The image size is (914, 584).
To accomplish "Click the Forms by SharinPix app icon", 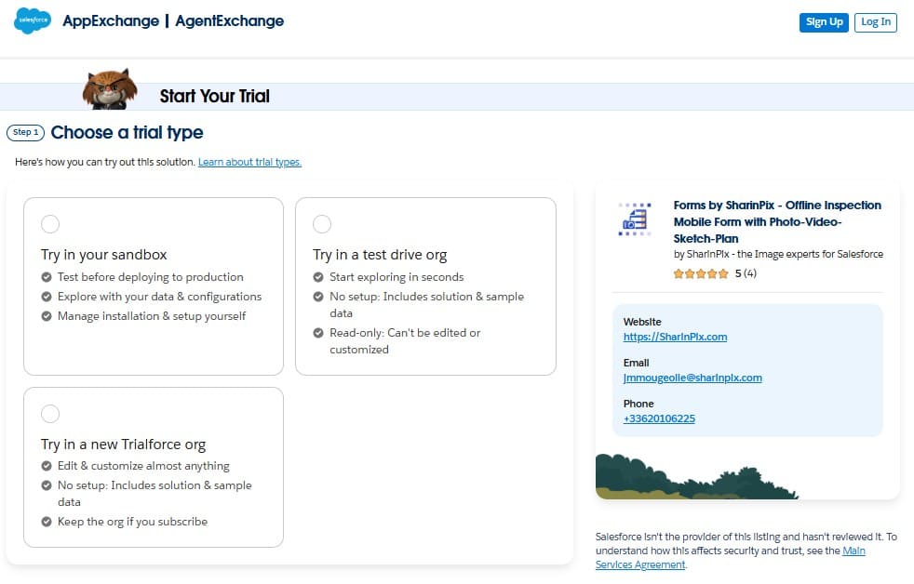I will pos(635,219).
